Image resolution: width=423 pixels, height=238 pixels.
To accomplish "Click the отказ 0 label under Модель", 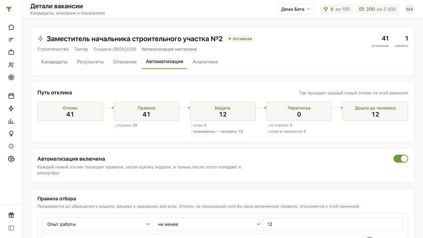I will pyautogui.click(x=200, y=125).
